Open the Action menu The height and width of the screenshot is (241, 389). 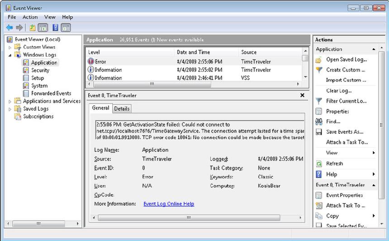click(x=30, y=17)
